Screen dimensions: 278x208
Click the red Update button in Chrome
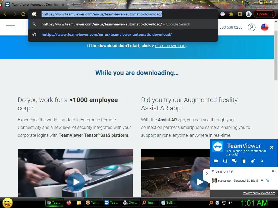click(264, 14)
